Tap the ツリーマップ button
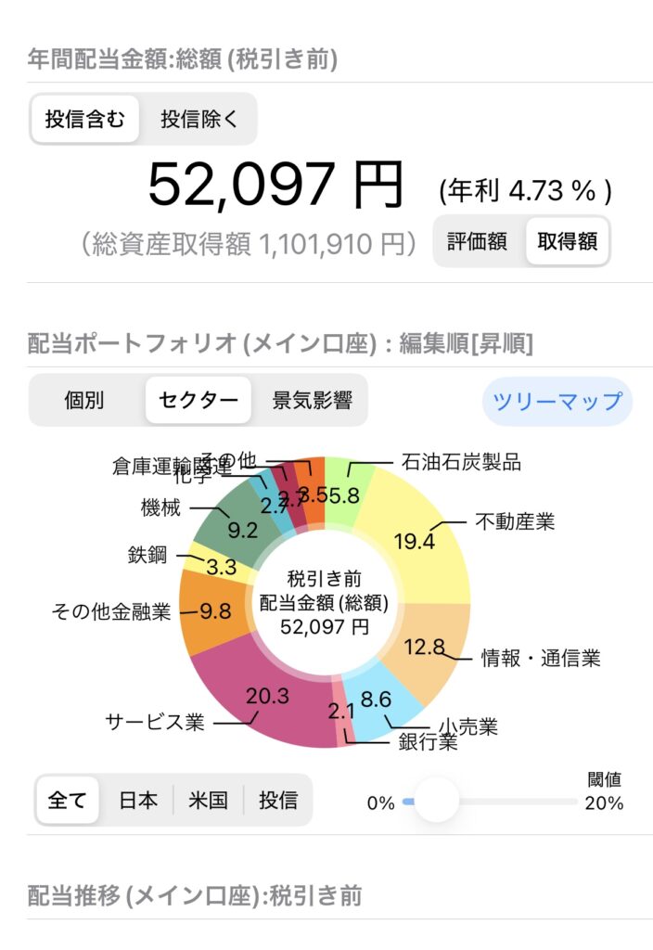The width and height of the screenshot is (653, 950). [x=557, y=402]
